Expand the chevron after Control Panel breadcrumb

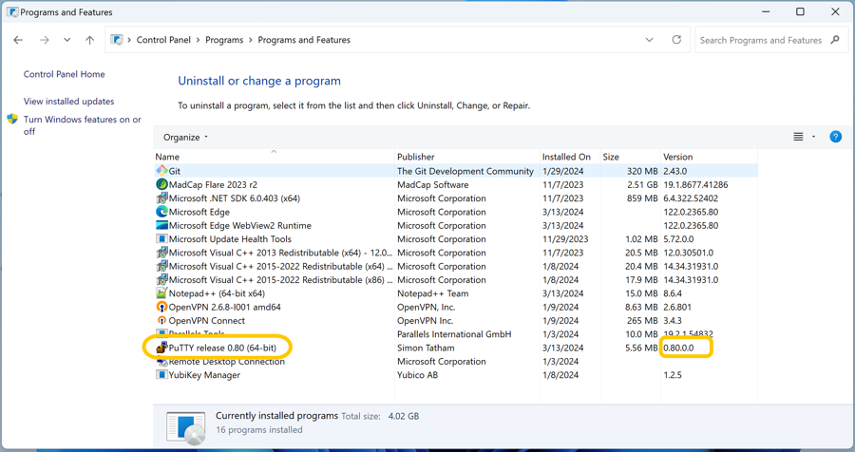pyautogui.click(x=198, y=40)
